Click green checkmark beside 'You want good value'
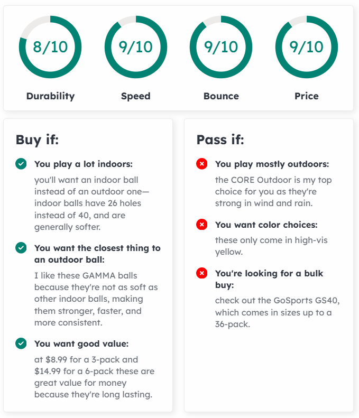Viewport: 359px width, 418px height. (x=21, y=343)
